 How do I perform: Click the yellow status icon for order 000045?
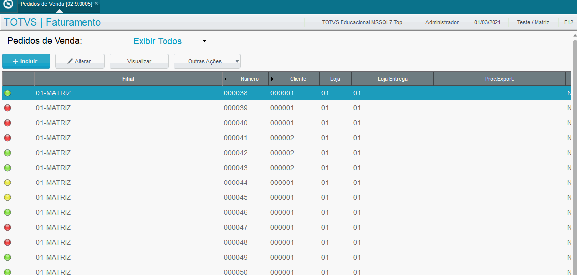click(x=7, y=198)
